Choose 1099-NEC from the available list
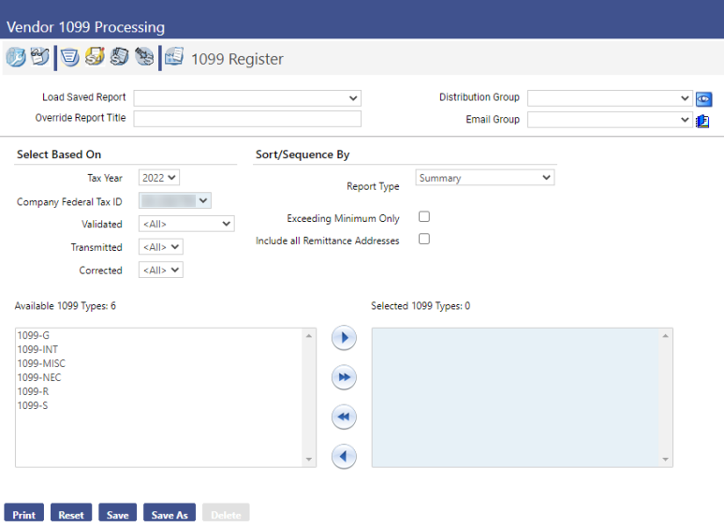724x527 pixels. coord(39,377)
